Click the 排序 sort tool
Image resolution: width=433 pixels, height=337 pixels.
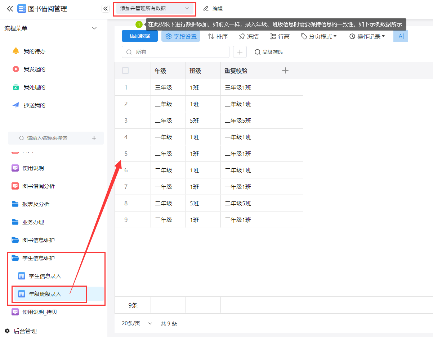(x=218, y=36)
